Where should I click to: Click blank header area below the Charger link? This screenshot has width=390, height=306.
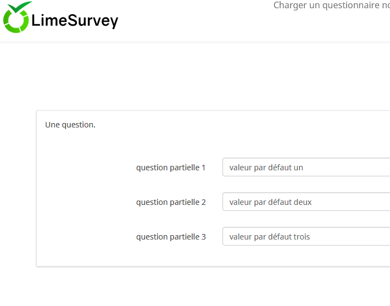pyautogui.click(x=330, y=27)
